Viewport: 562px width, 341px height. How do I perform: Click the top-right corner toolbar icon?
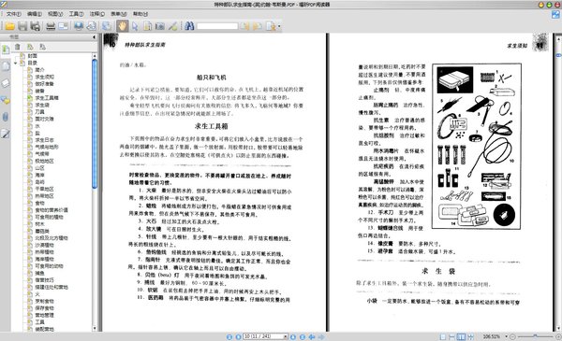tap(555, 14)
